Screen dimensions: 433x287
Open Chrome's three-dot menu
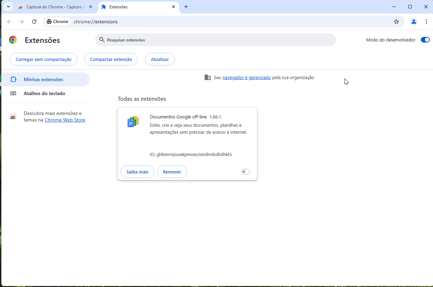tap(426, 22)
